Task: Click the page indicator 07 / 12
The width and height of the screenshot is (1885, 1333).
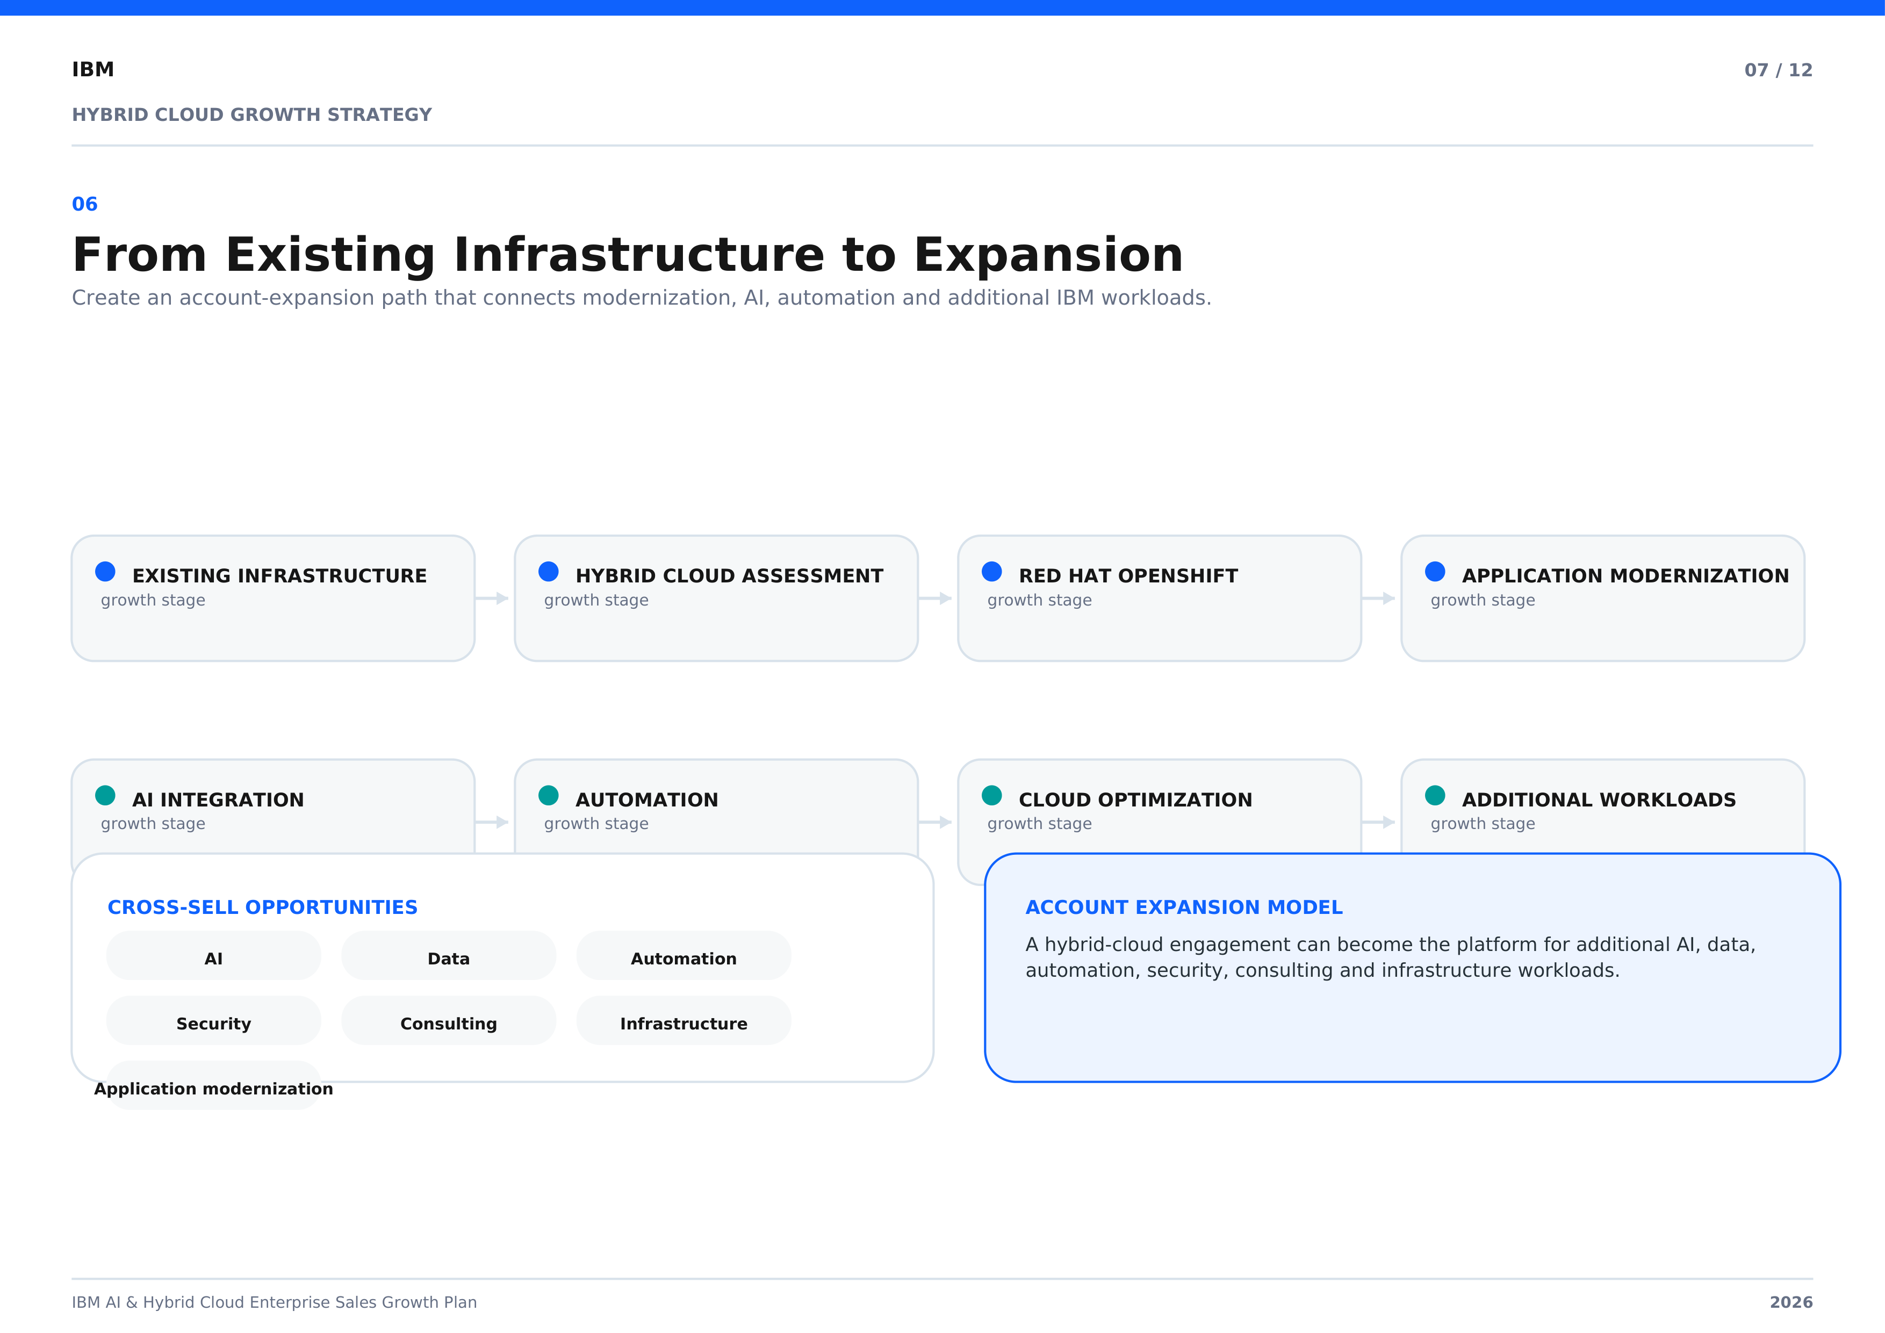Action: click(x=1778, y=70)
